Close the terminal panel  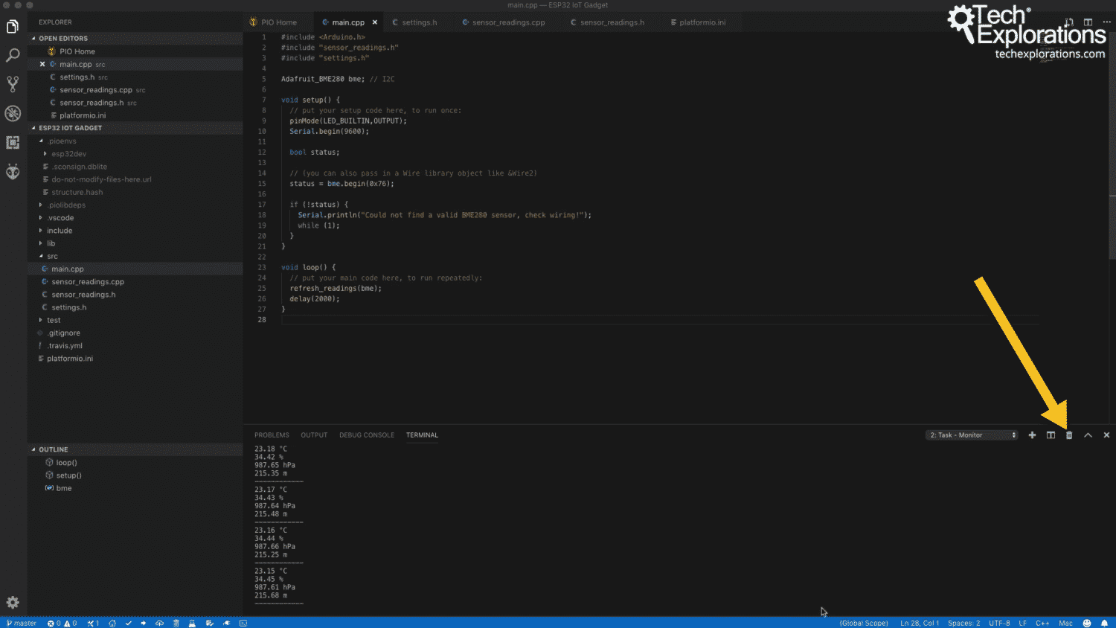coord(1106,435)
